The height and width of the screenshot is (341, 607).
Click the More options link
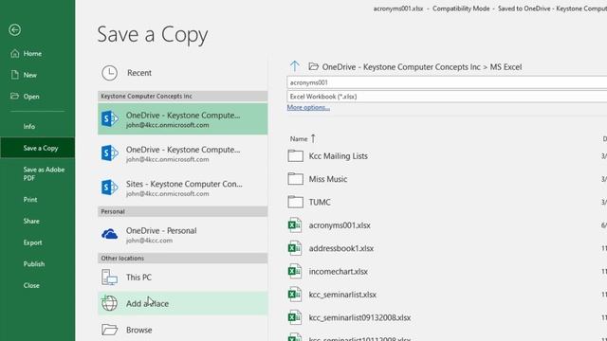[308, 107]
